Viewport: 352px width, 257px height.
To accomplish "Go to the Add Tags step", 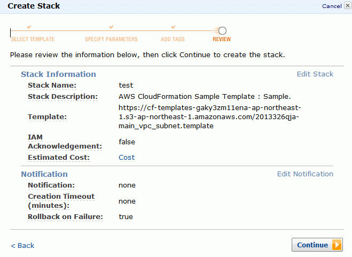I will tap(173, 39).
